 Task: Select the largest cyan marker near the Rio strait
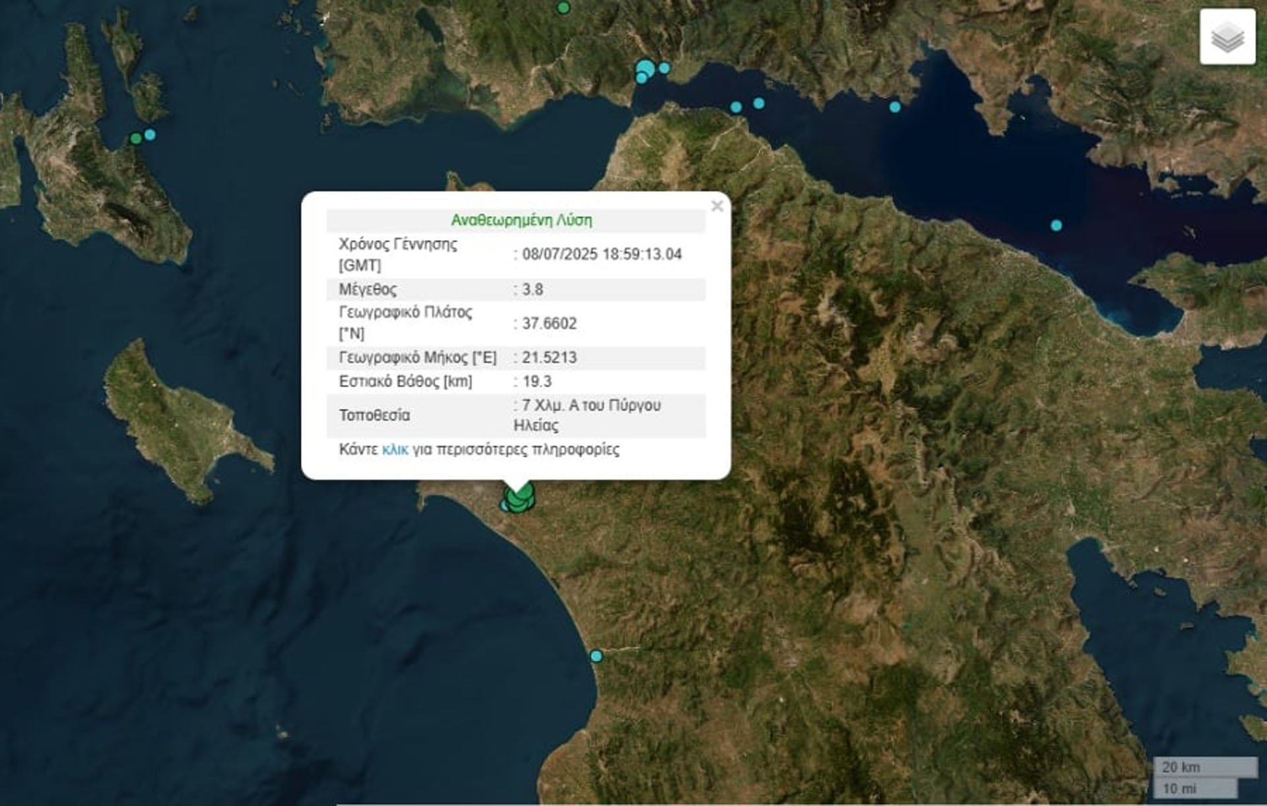pos(646,67)
